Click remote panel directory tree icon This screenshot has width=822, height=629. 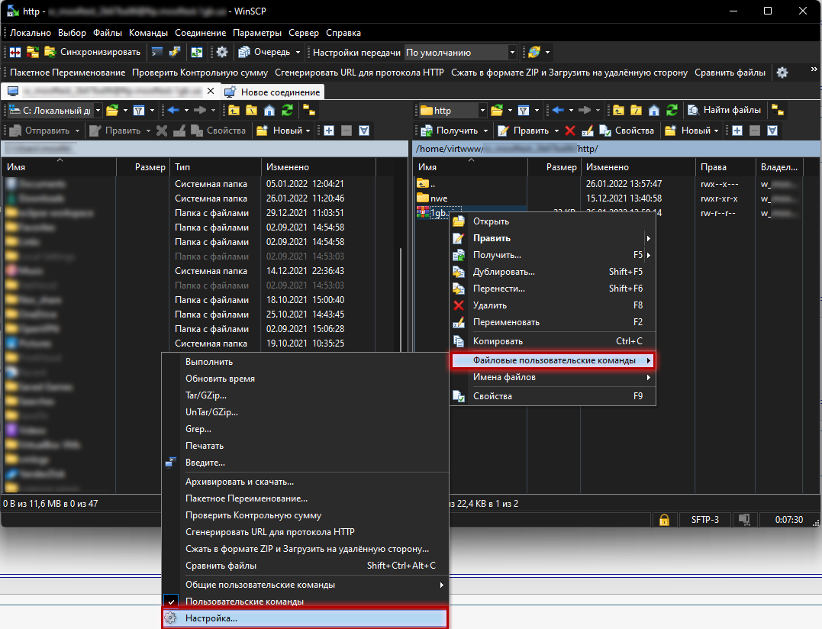[778, 111]
